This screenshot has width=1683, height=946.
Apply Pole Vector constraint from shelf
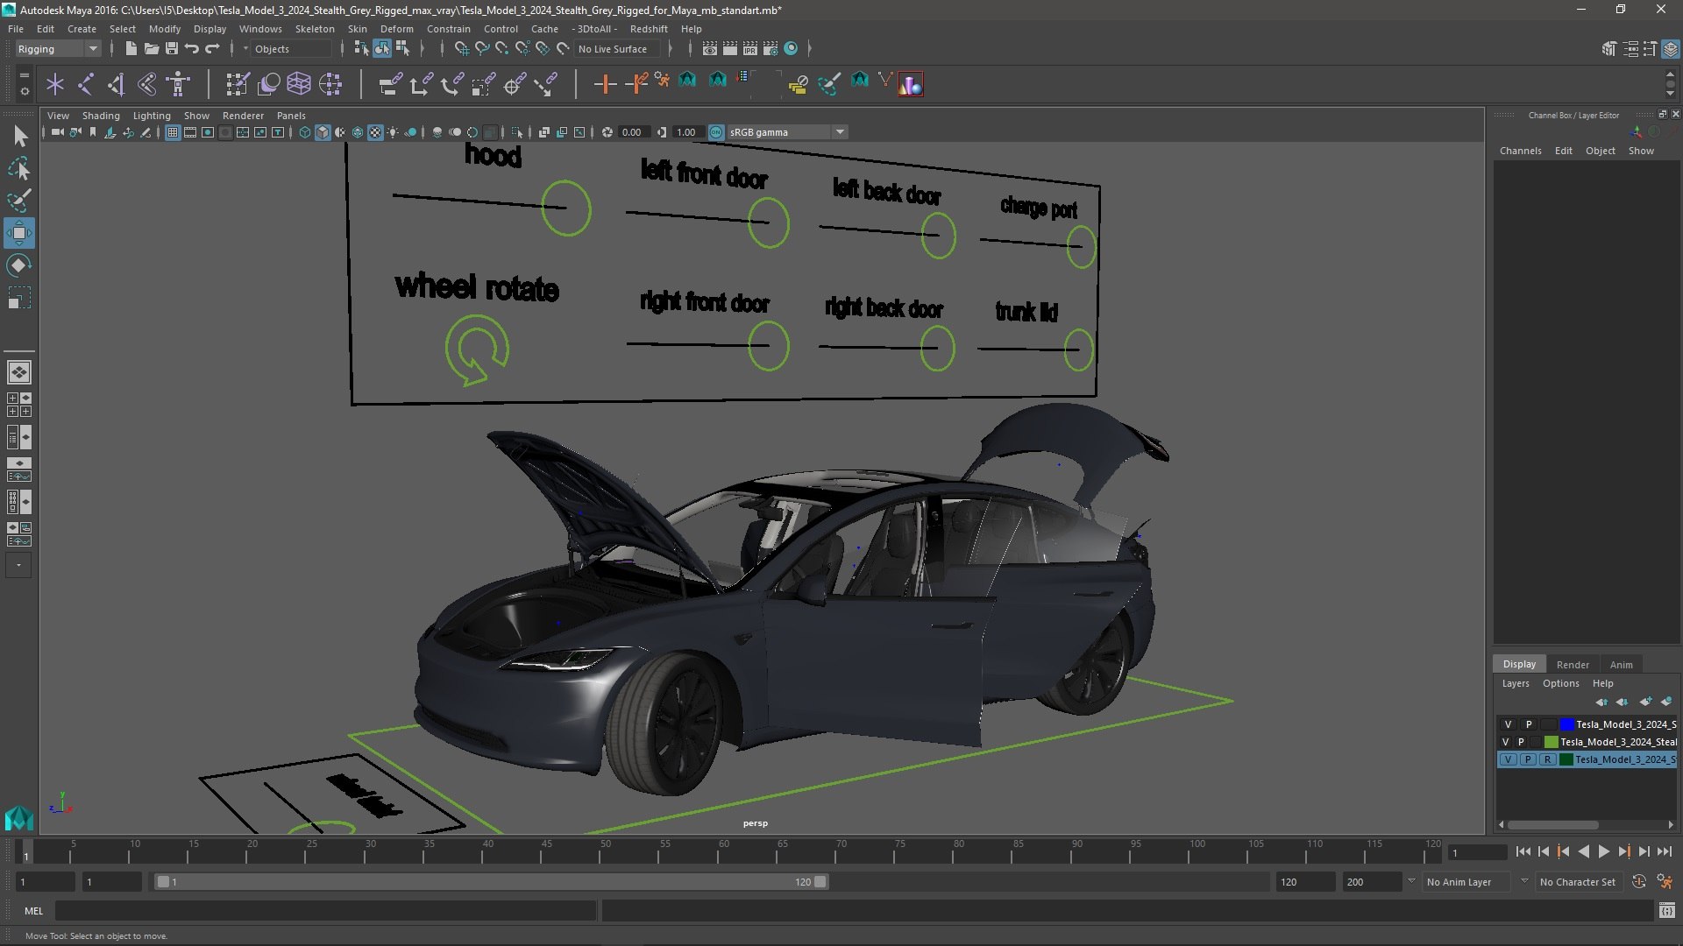pos(546,84)
